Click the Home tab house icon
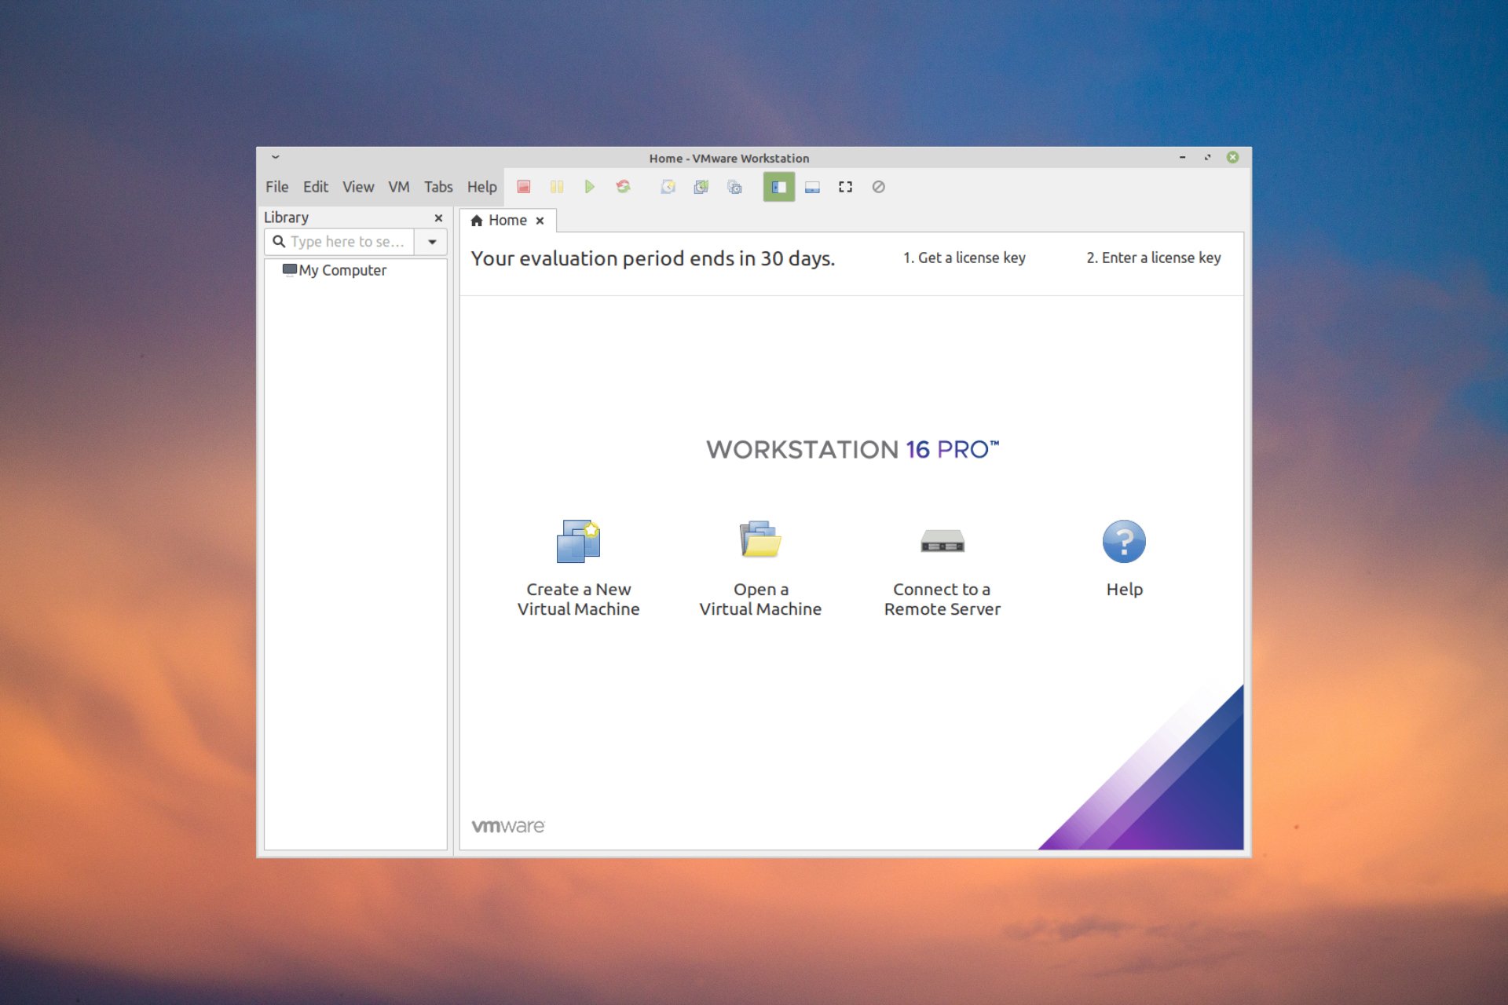 [476, 221]
